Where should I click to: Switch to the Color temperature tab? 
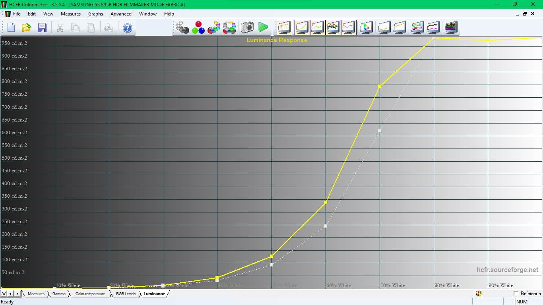pyautogui.click(x=90, y=294)
